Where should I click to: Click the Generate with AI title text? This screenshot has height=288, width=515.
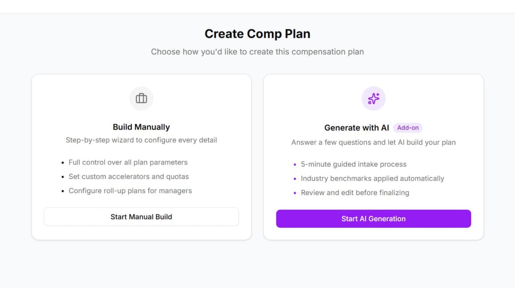357,127
